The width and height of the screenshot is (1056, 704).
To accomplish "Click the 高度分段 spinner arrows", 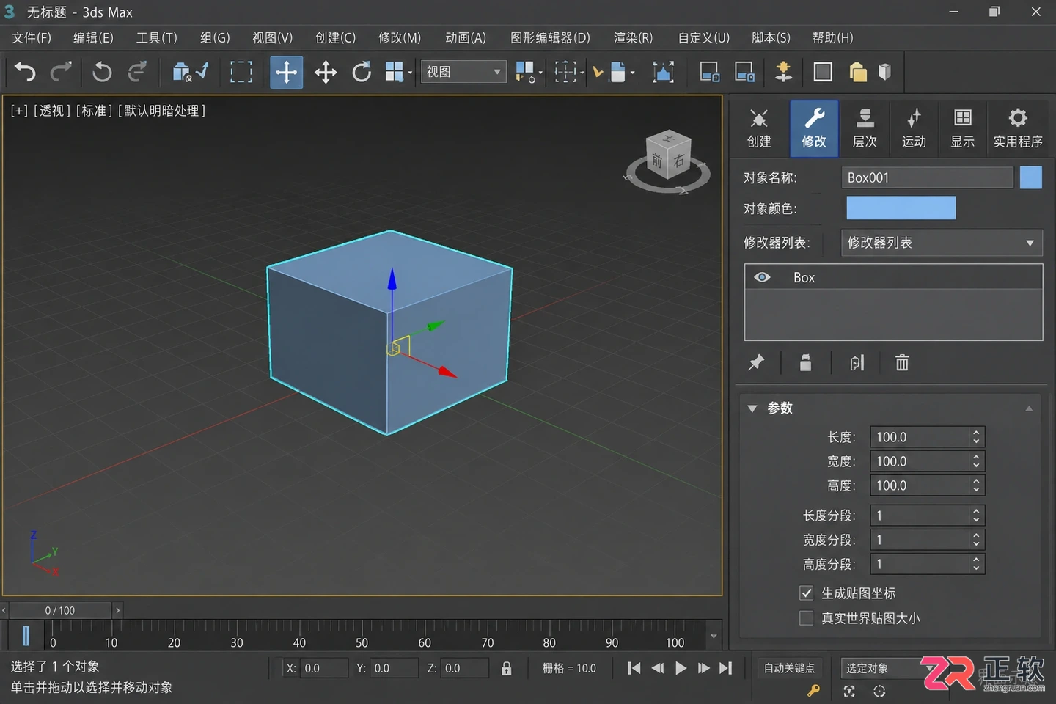I will (x=976, y=564).
